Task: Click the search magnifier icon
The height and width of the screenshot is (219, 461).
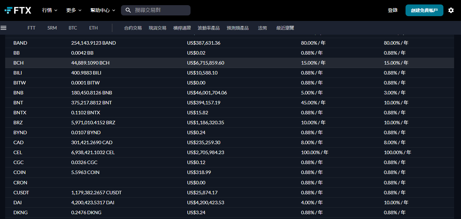Action: coord(128,10)
